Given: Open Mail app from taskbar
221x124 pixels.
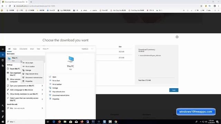Looking at the screenshot, I should point(76,122).
